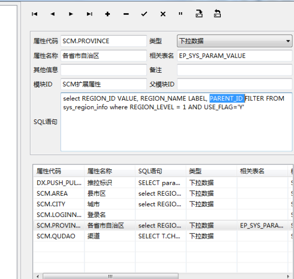Click the 类型 column header in grid
The image size is (294, 279).
point(212,171)
